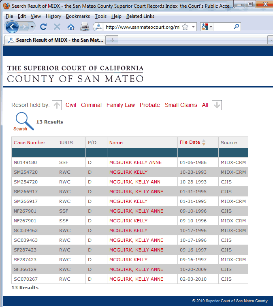The width and height of the screenshot is (273, 307).
Task: Open MCGUIRK, KELLY ANN record link
Action: click(x=135, y=182)
